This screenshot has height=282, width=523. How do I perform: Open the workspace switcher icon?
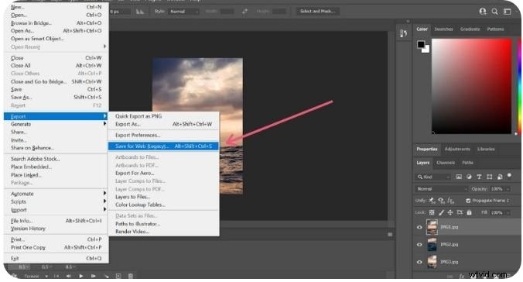click(508, 12)
